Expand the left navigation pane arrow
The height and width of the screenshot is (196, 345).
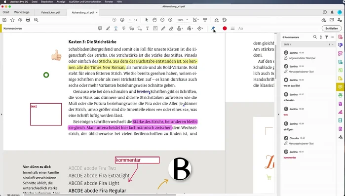1,114
